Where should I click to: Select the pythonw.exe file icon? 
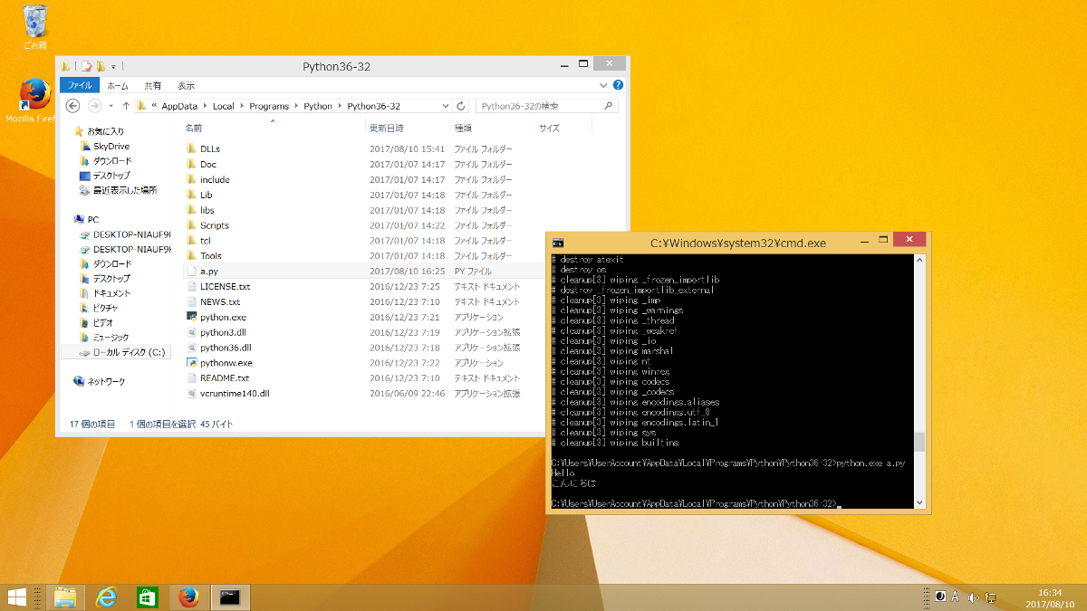coord(191,362)
